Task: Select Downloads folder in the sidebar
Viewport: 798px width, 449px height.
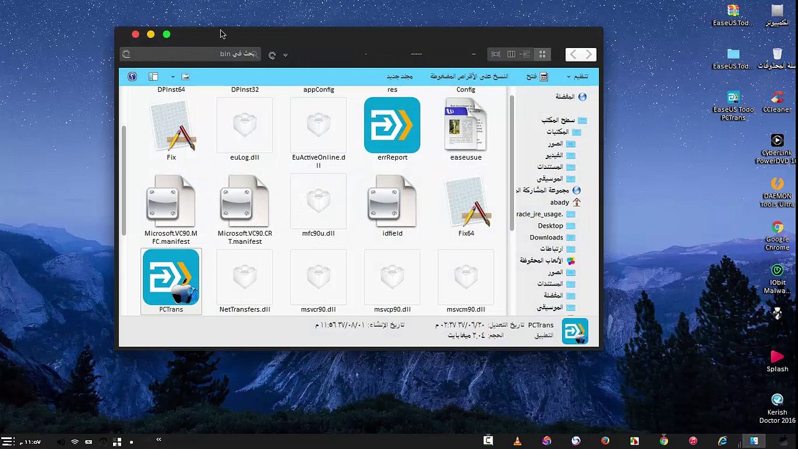Action: click(x=553, y=238)
